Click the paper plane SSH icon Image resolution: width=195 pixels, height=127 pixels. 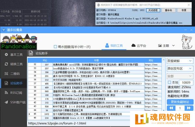[x=6, y=102]
